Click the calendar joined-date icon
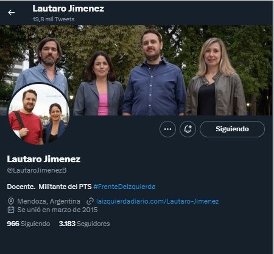274x254 pixels. 11,210
